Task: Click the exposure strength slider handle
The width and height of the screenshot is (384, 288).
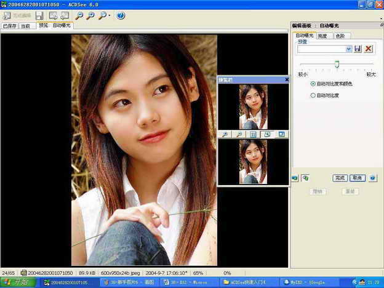Action: pos(337,64)
